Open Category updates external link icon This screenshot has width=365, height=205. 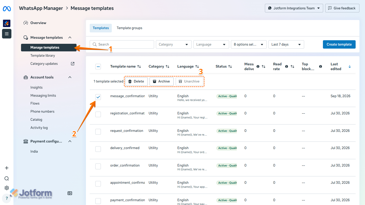pyautogui.click(x=72, y=64)
